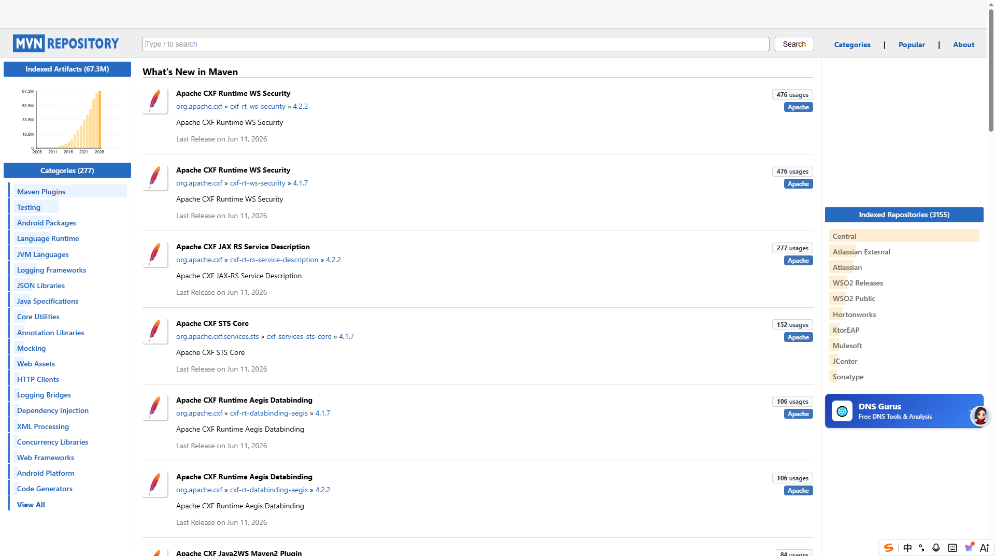
Task: Open the Apache CXF STS Core title
Action: click(x=212, y=323)
